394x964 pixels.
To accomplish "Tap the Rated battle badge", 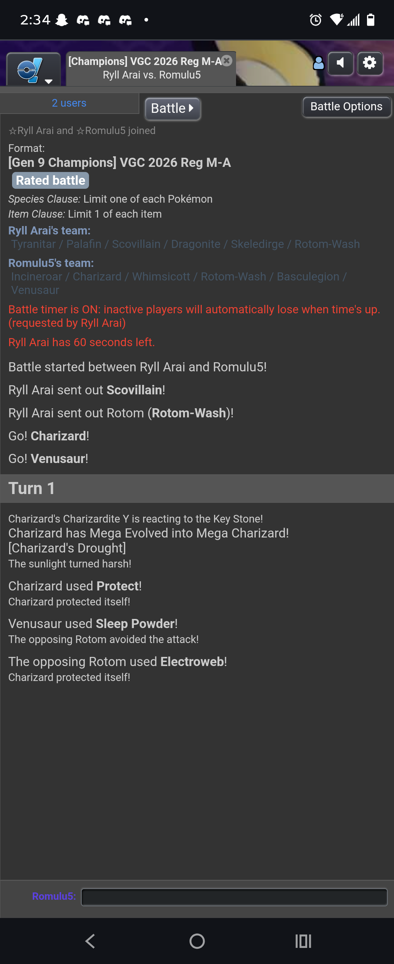I will point(50,180).
